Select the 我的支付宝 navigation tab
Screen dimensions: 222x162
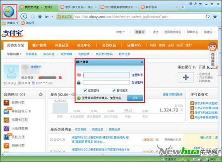16,45
